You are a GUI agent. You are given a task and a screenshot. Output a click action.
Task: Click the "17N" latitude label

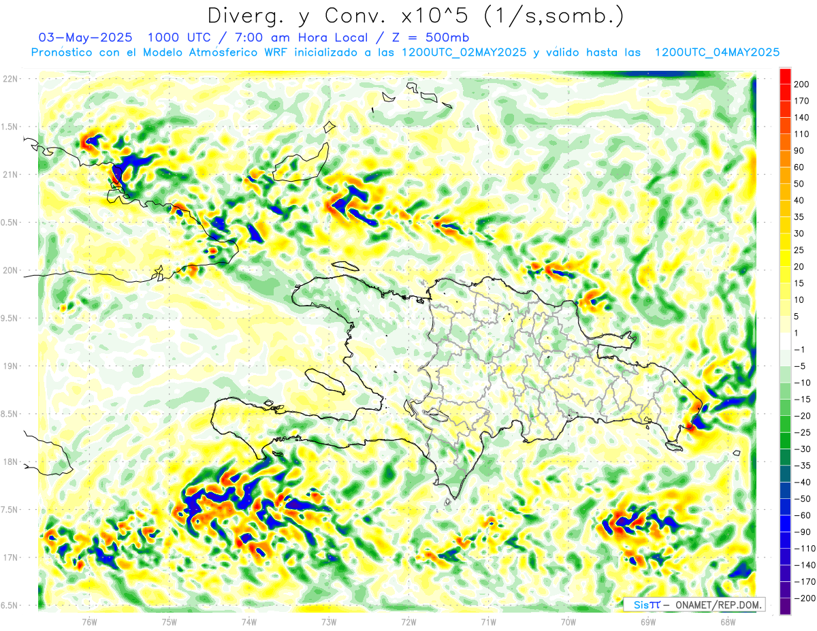11,557
